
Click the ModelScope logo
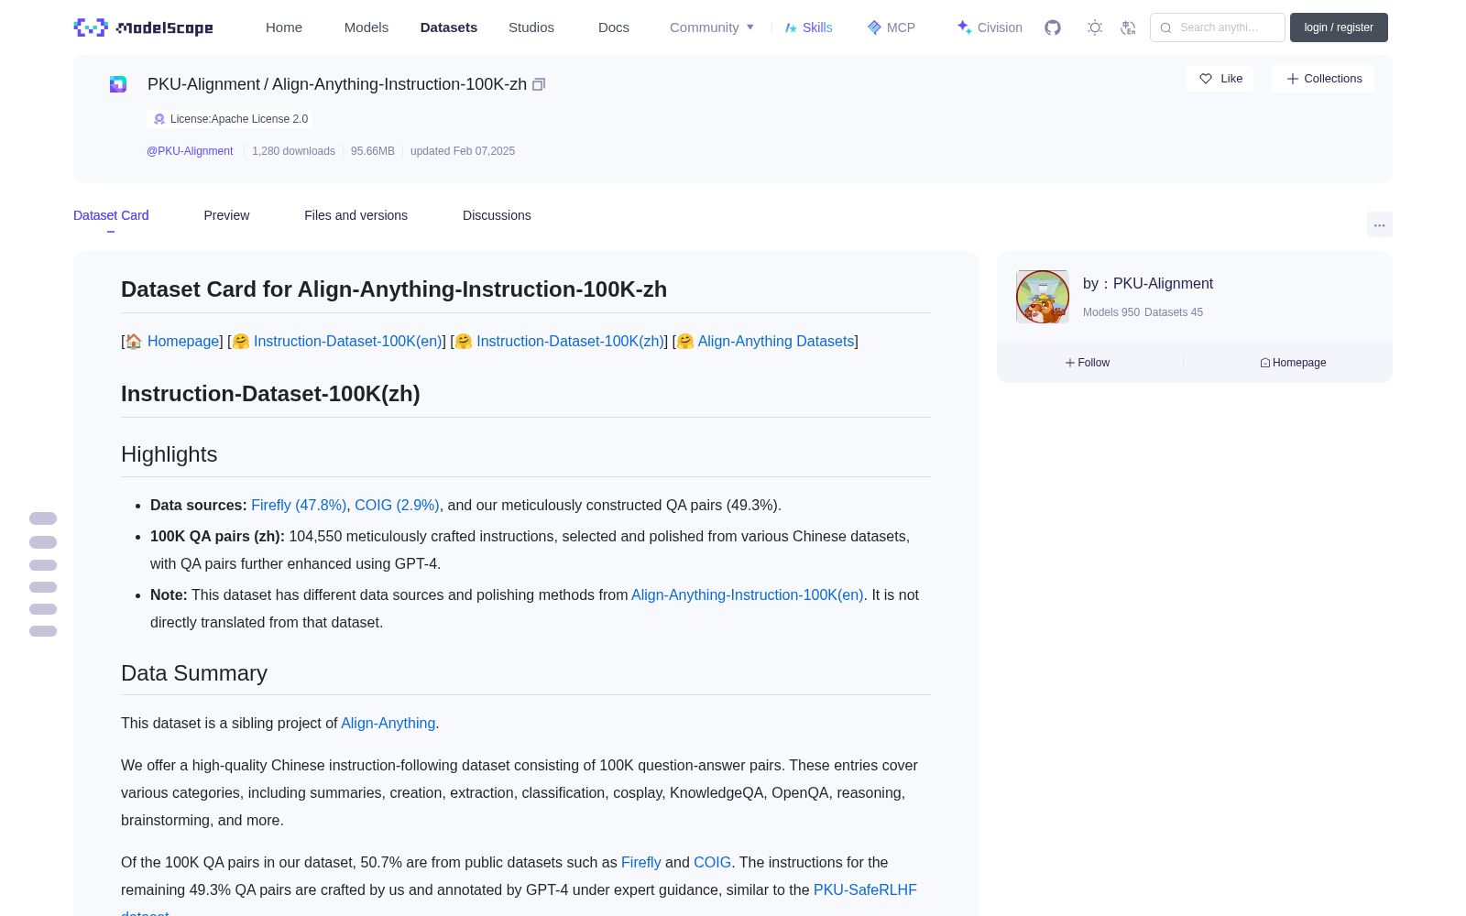coord(143,27)
